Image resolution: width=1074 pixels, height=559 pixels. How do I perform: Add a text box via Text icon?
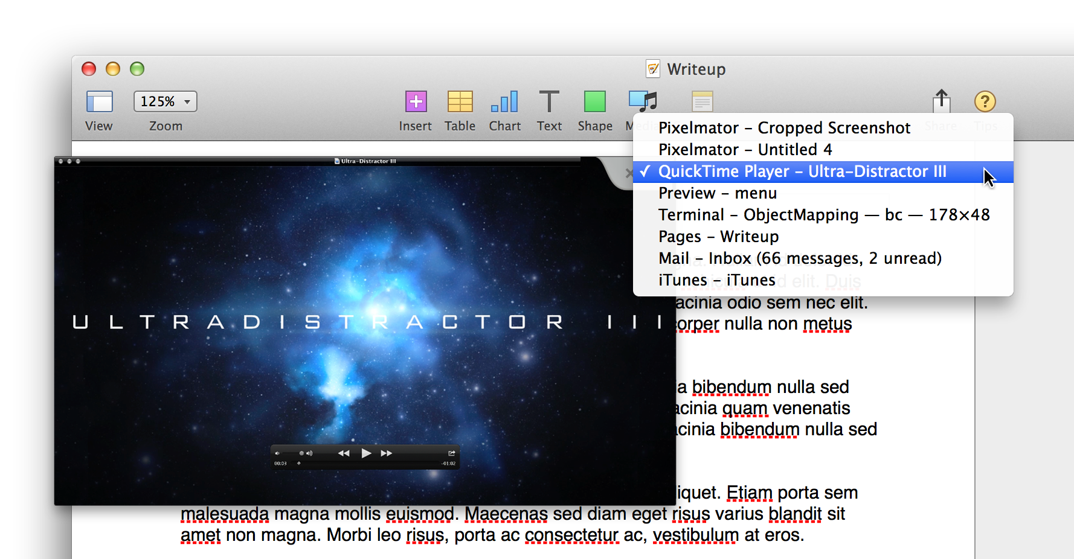549,101
